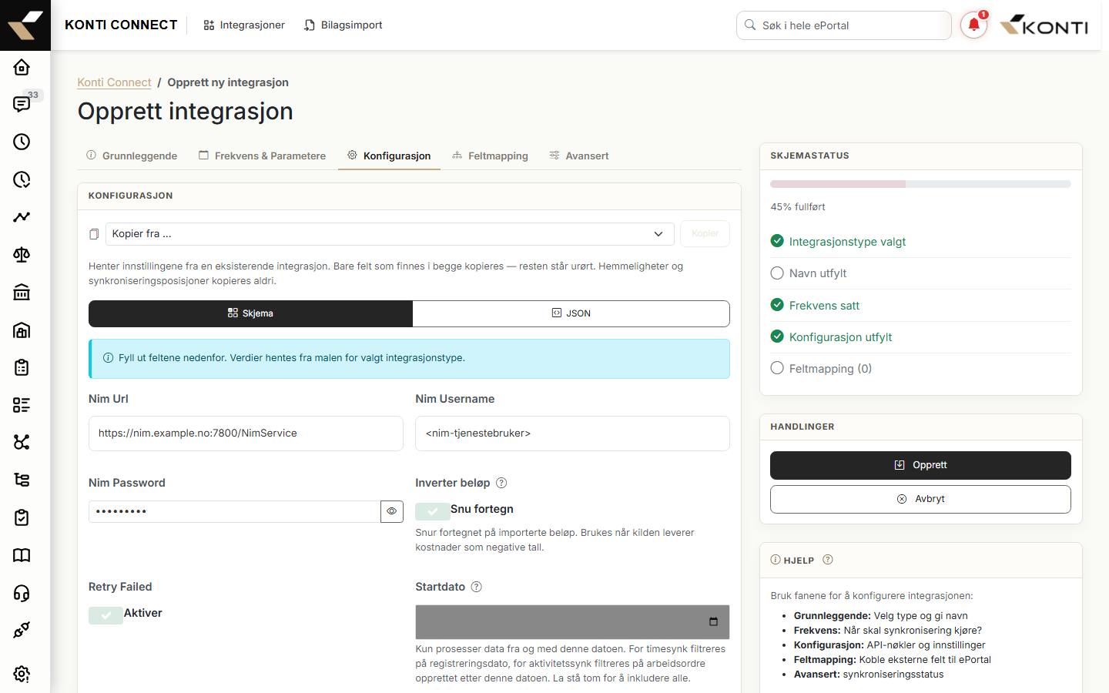Switch to Frekvens & Parametere tab
This screenshot has width=1109, height=693.
263,156
